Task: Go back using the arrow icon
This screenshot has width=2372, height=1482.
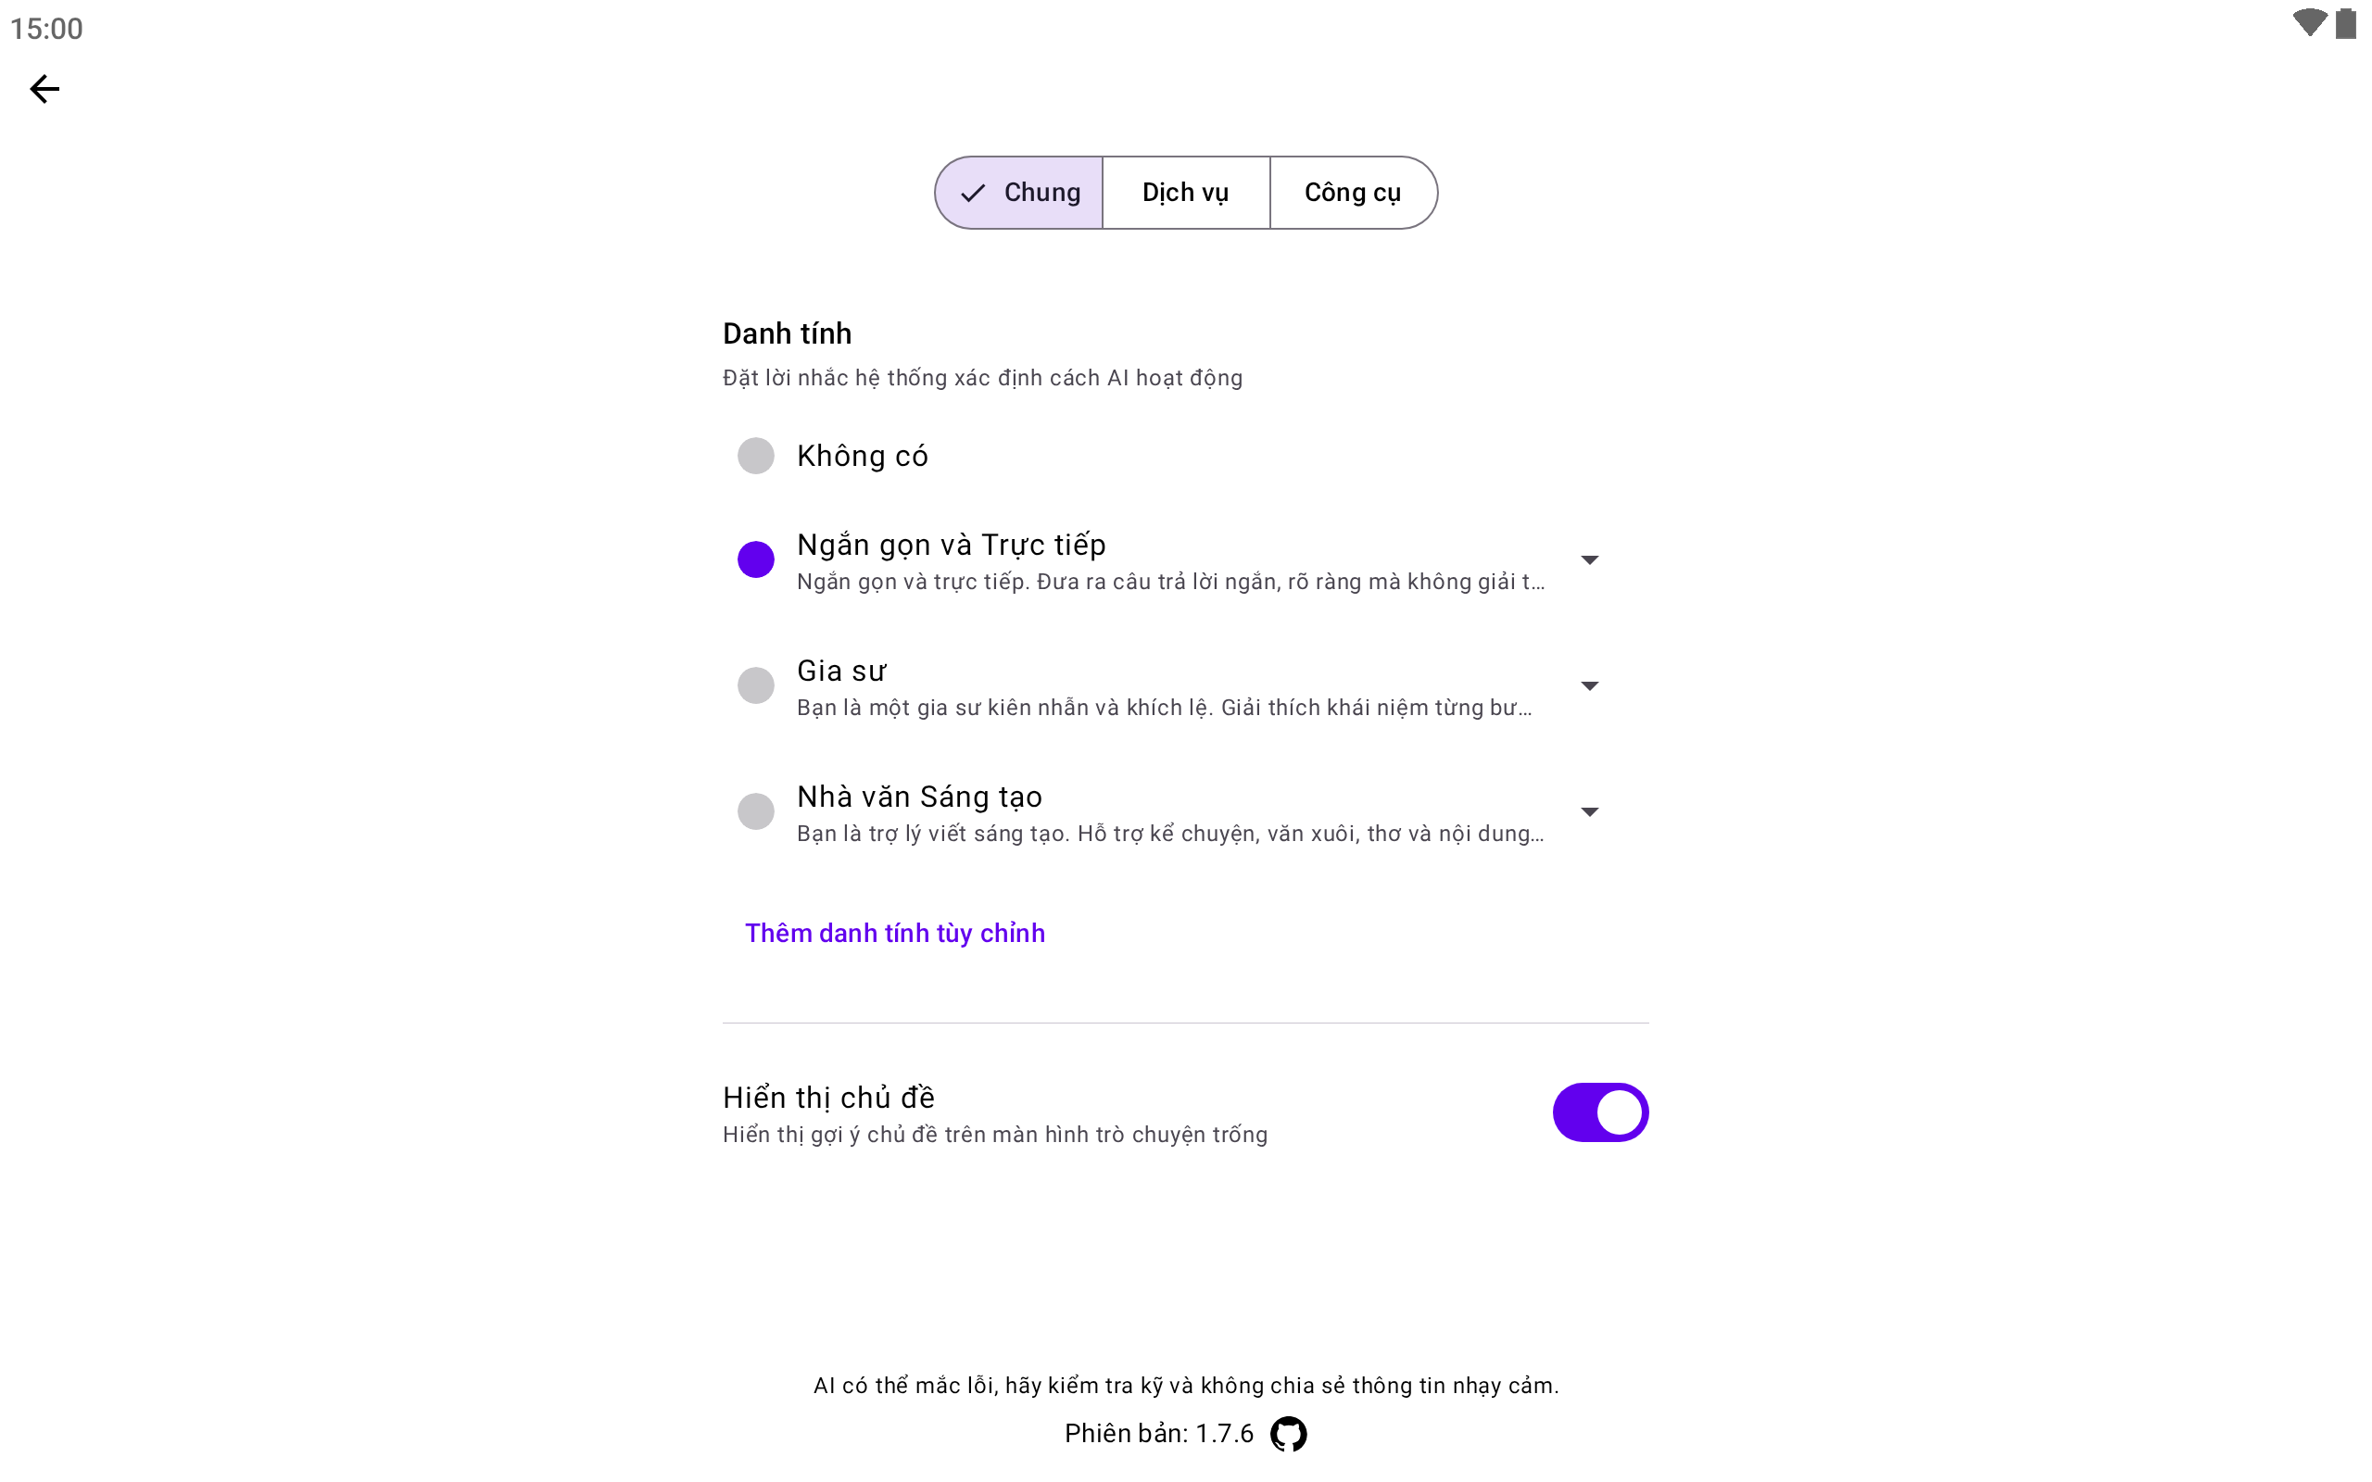Action: pos(44,89)
